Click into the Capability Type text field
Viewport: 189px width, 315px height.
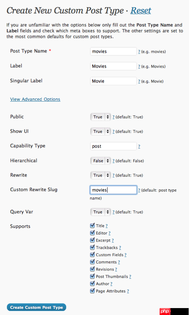[x=113, y=146]
